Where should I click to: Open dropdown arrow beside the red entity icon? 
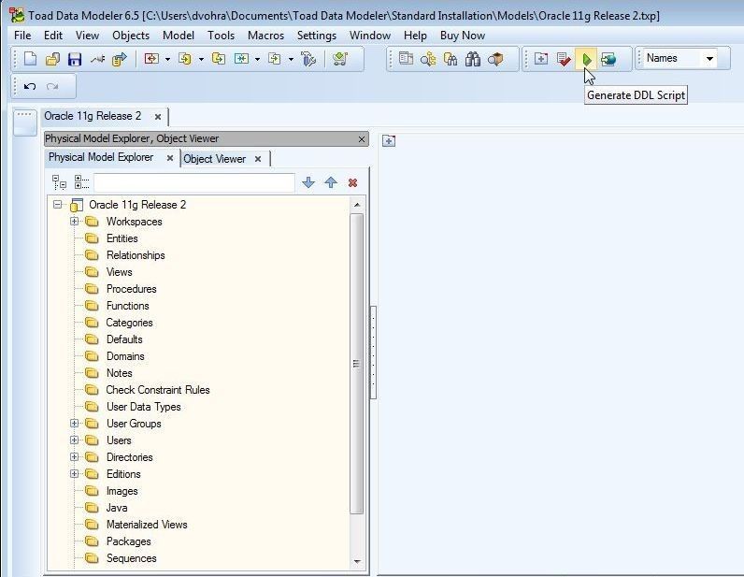point(167,59)
